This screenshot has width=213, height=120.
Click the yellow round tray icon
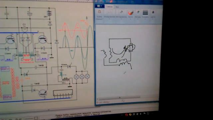130,115
